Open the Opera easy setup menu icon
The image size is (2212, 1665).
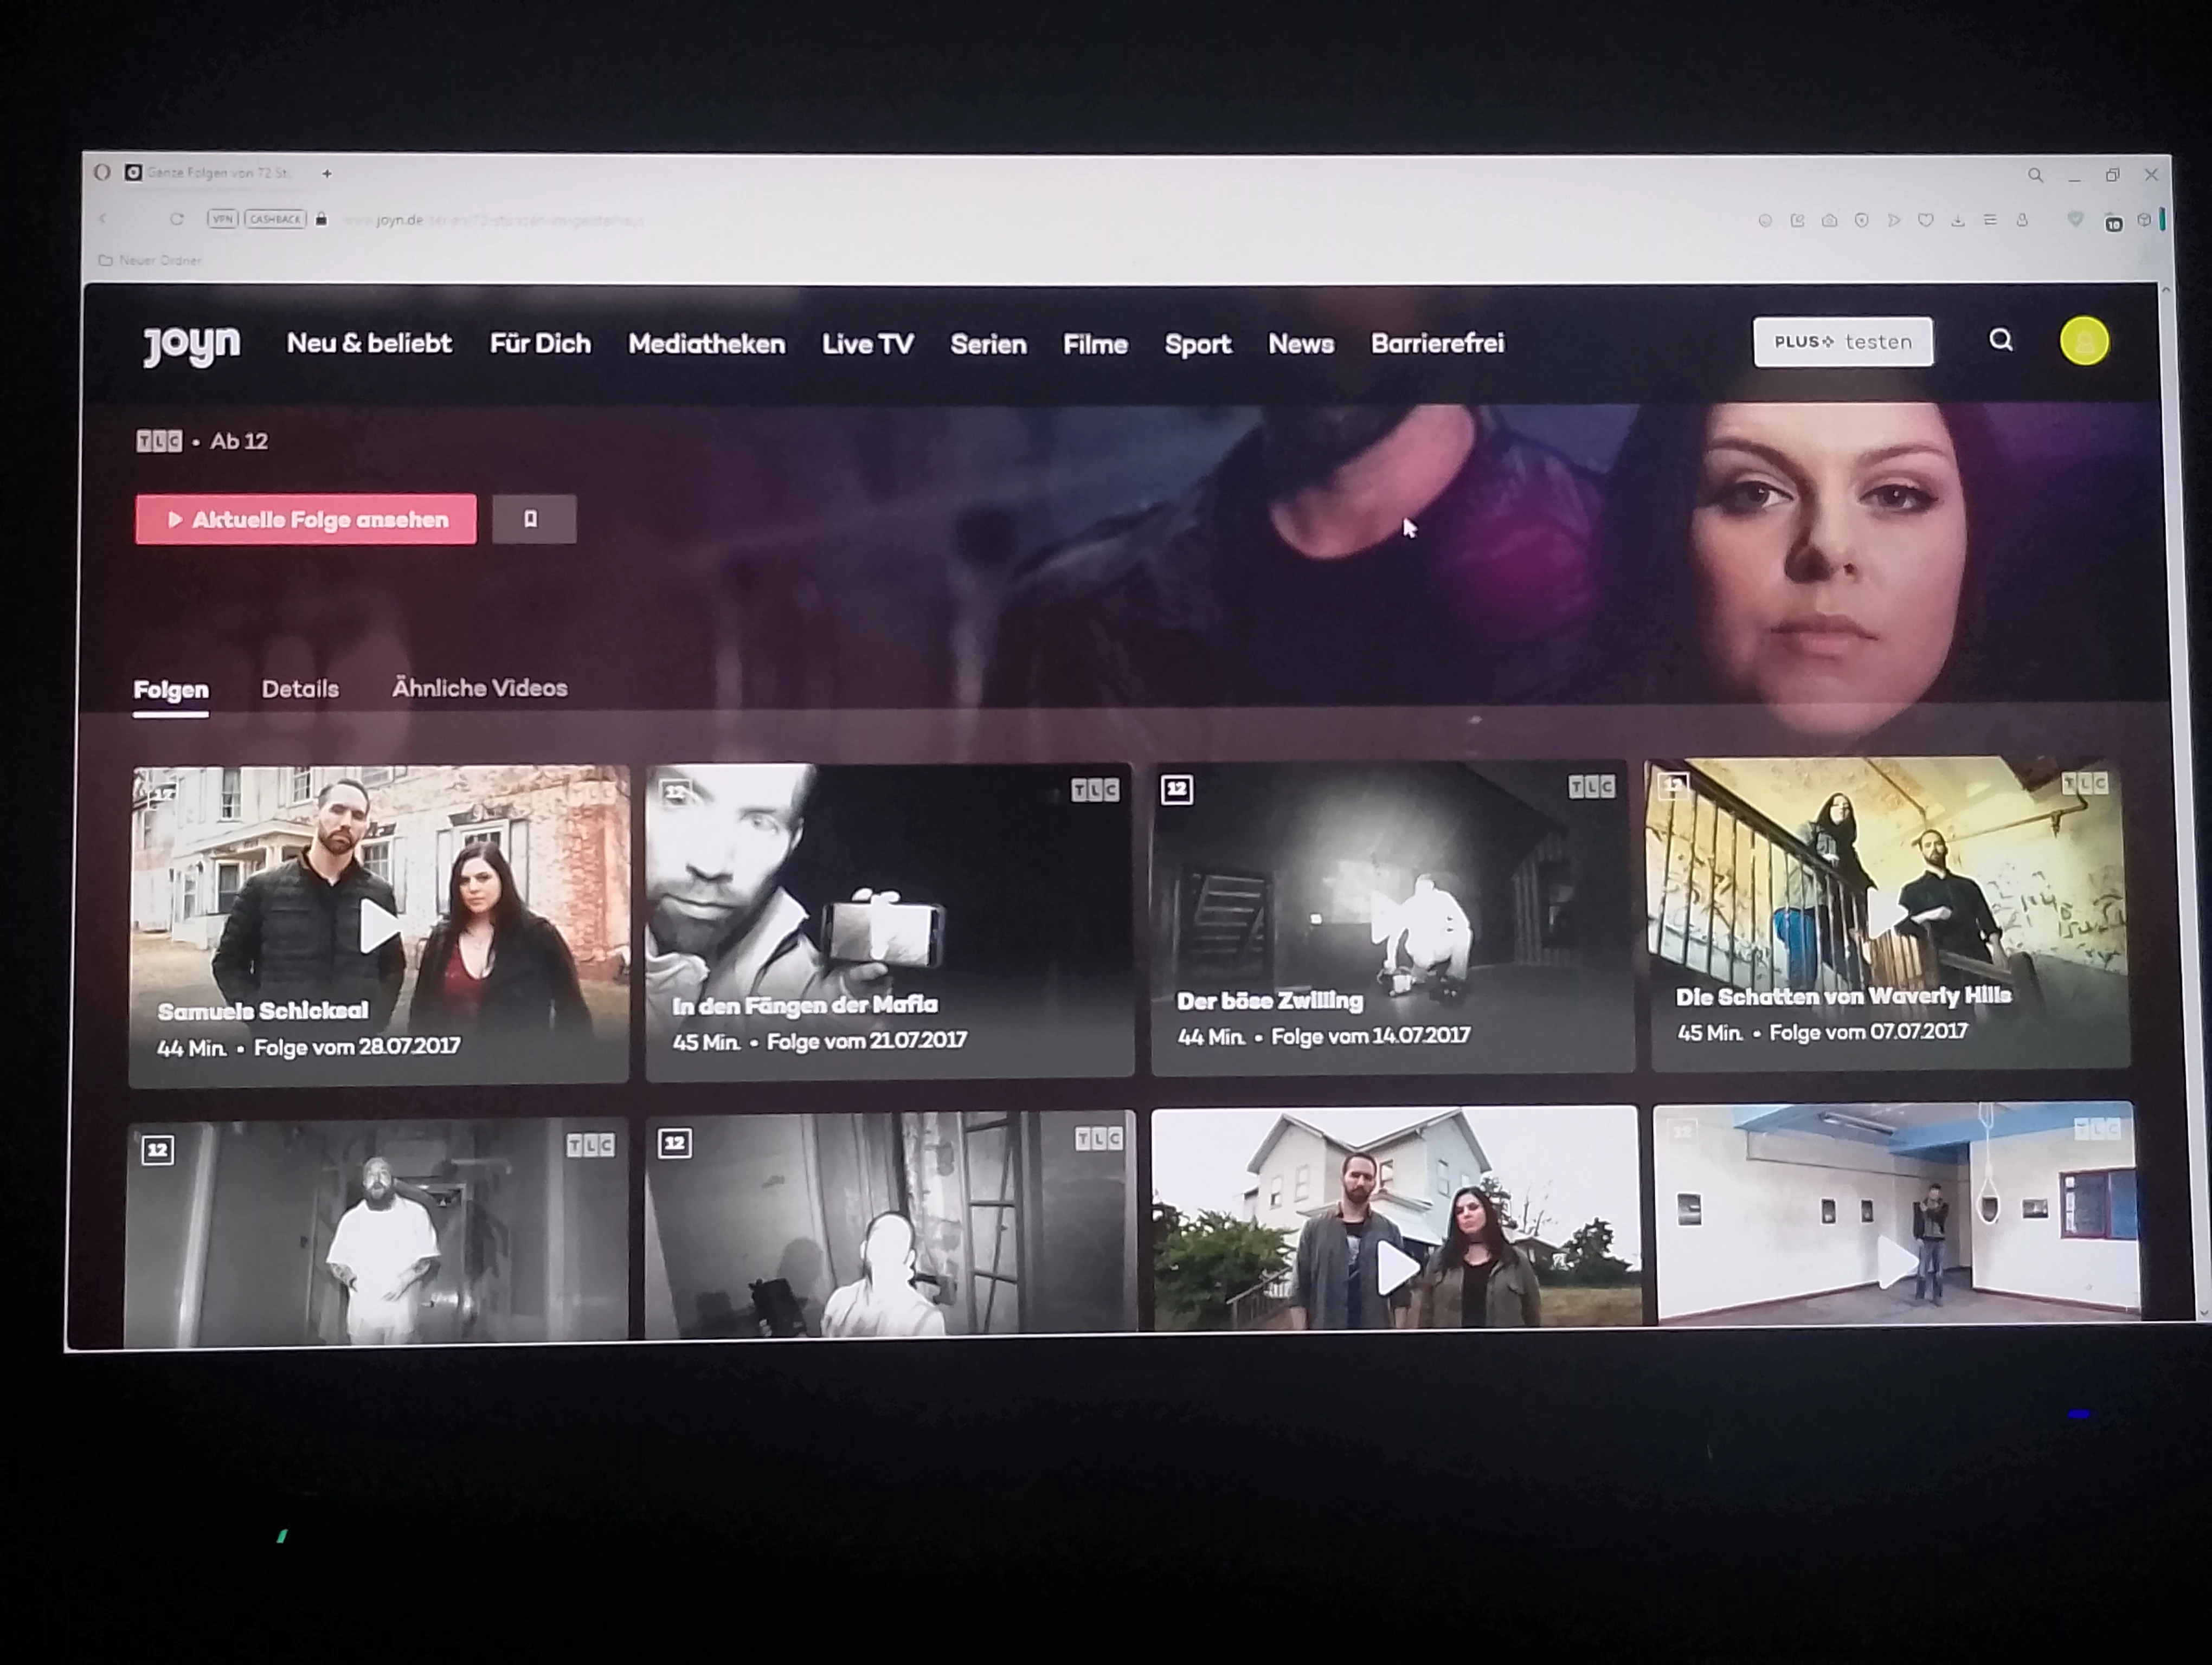tap(1990, 221)
